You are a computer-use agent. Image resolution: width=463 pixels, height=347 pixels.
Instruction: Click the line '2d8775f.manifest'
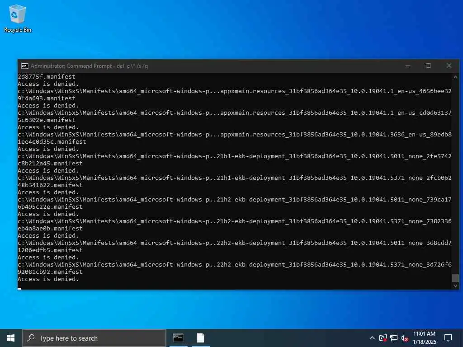(x=47, y=76)
